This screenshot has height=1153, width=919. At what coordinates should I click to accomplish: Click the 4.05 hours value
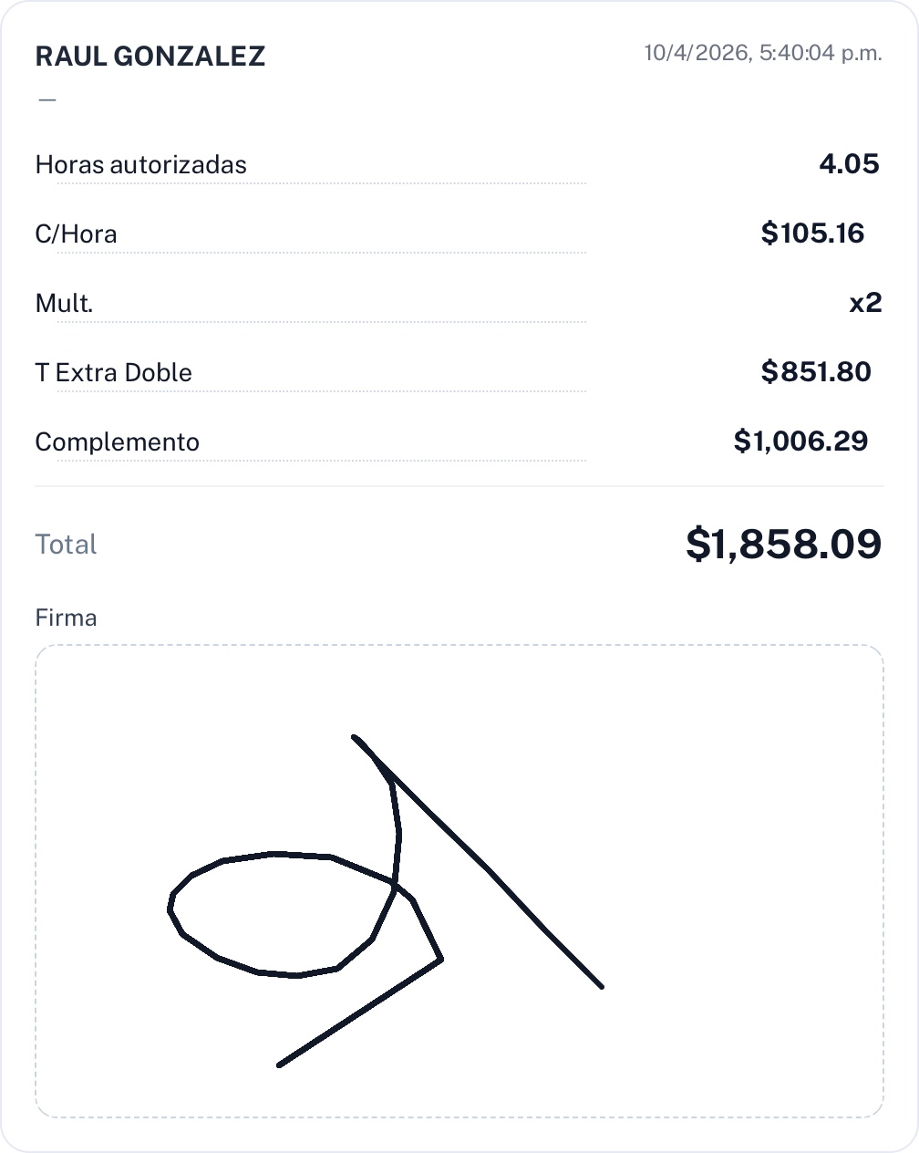point(849,164)
